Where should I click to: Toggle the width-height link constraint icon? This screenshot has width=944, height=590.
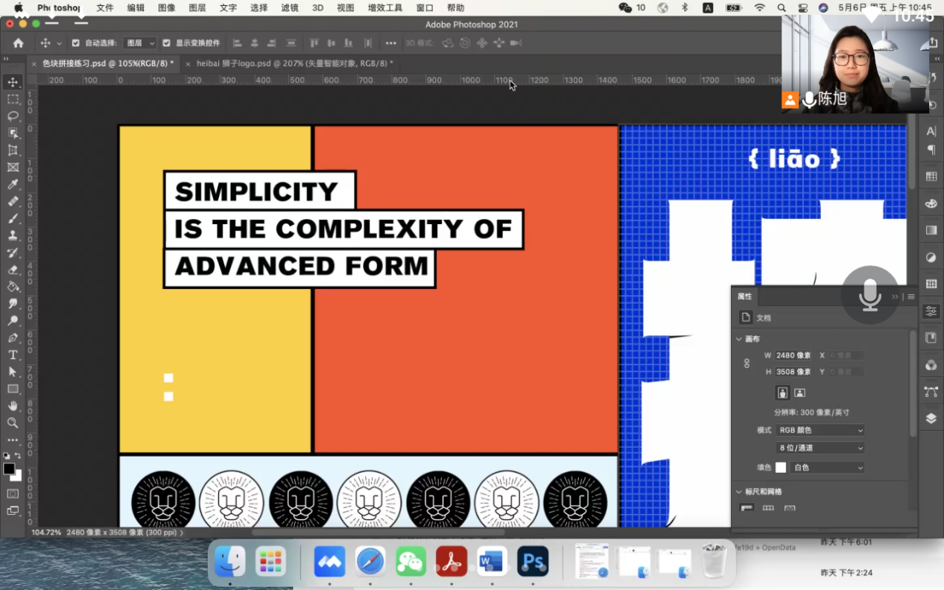click(747, 364)
